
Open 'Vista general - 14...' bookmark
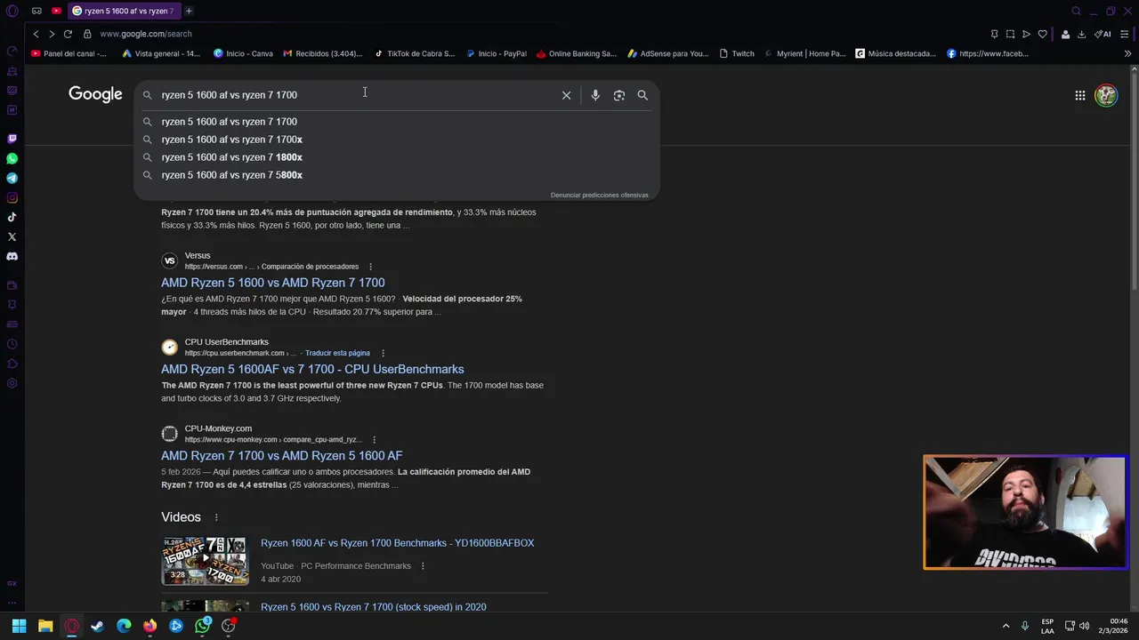click(x=161, y=53)
